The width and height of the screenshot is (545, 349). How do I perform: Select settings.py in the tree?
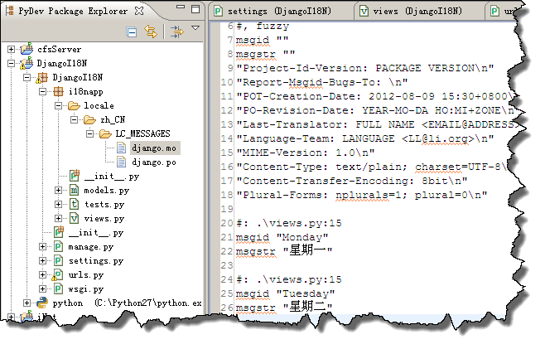click(x=96, y=261)
